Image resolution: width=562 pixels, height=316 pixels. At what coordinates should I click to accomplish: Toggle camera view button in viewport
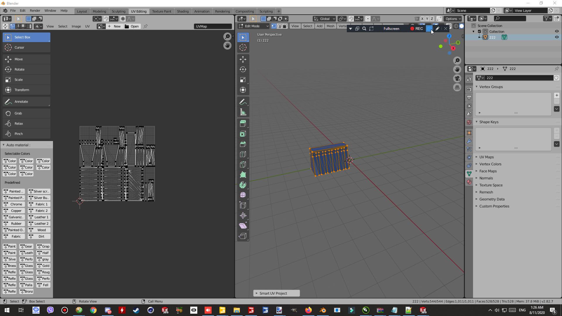point(457,78)
